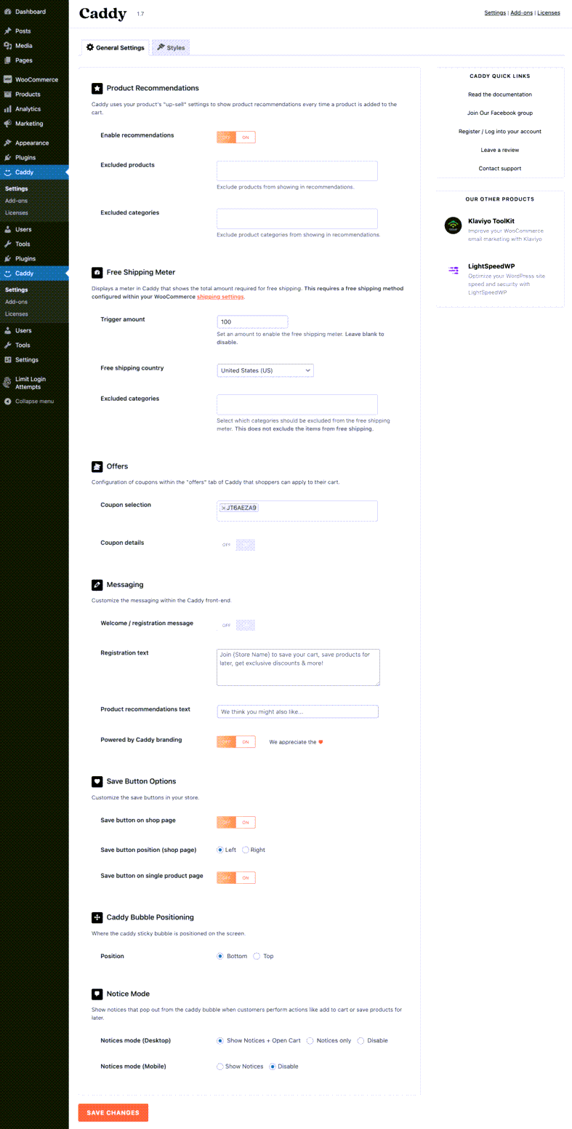Open Excluded categories field under recommendations
This screenshot has width=572, height=1129.
click(297, 219)
